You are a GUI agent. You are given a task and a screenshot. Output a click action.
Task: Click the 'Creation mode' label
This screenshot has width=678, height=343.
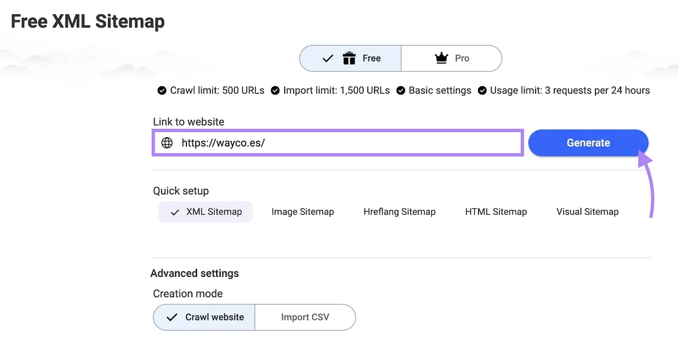pos(188,293)
